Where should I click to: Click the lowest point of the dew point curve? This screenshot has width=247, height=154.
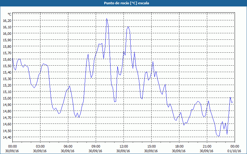[x=219, y=136]
